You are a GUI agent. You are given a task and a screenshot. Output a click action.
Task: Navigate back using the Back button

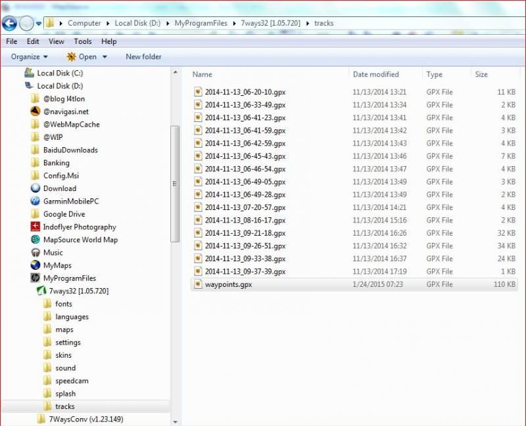click(x=9, y=24)
